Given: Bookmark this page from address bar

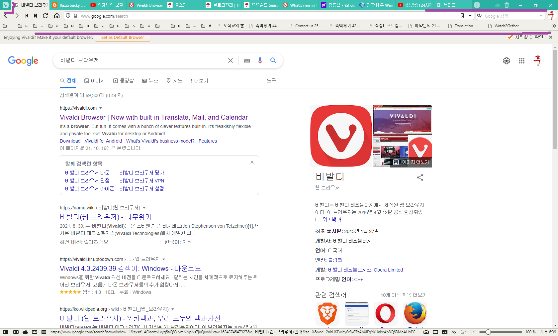Looking at the screenshot, I should click(462, 16).
